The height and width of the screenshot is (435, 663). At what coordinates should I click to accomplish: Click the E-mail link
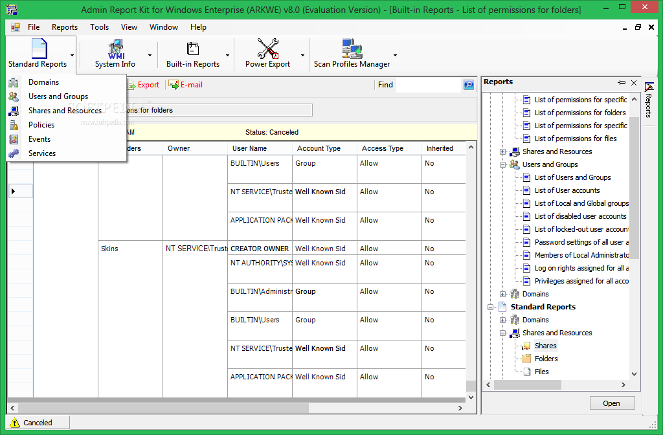[192, 85]
